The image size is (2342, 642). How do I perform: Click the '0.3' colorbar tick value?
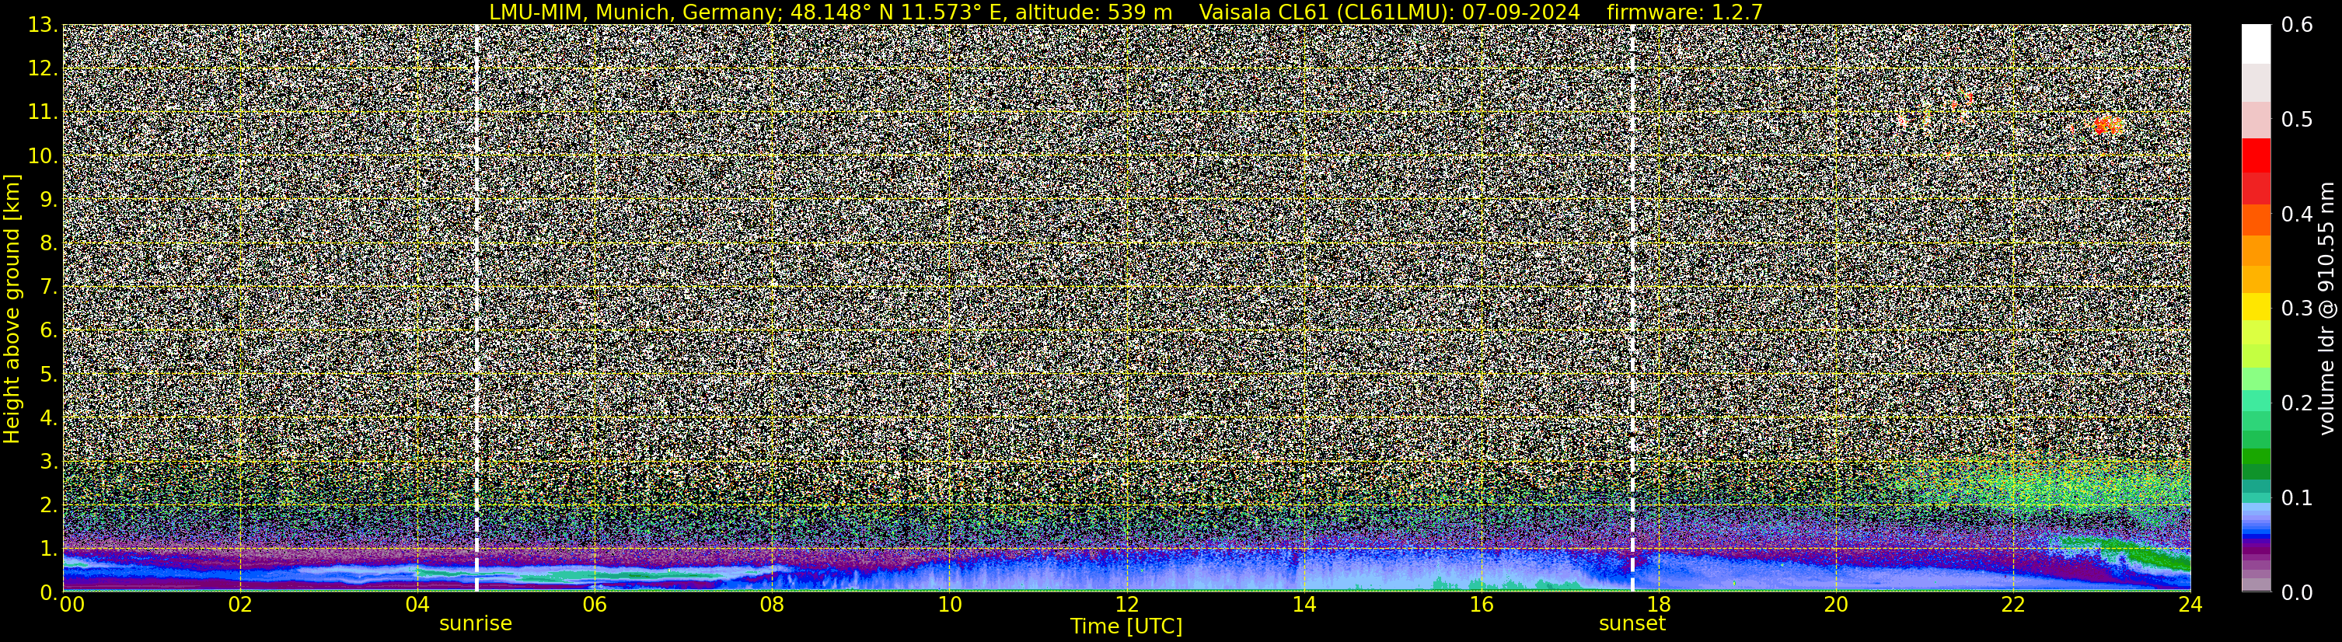(2298, 309)
